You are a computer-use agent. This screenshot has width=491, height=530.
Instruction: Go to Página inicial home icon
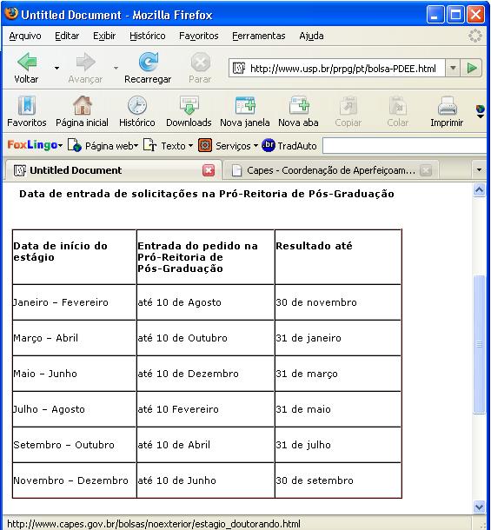[83, 105]
